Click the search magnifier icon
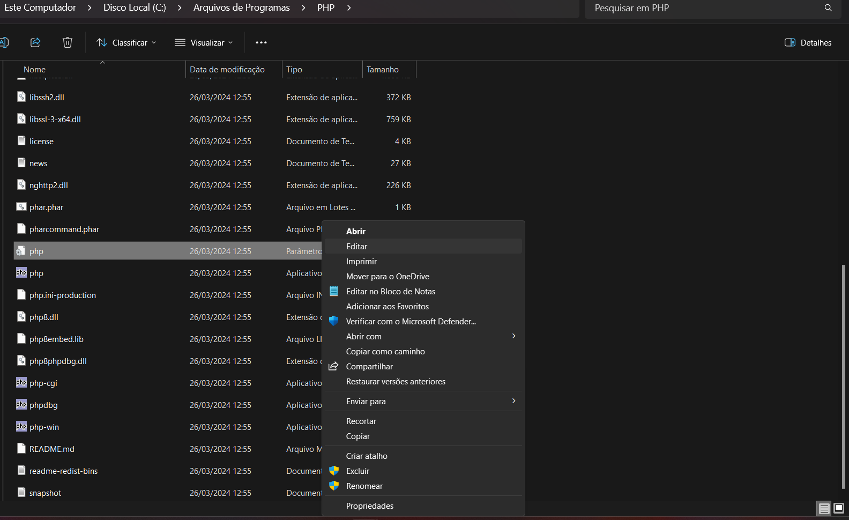This screenshot has width=849, height=520. tap(828, 8)
